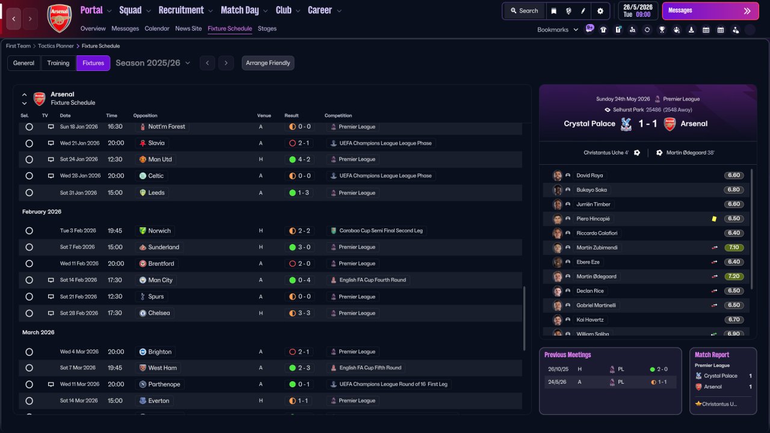
Task: Select the Brentford fixture radio button
Action: (x=29, y=263)
